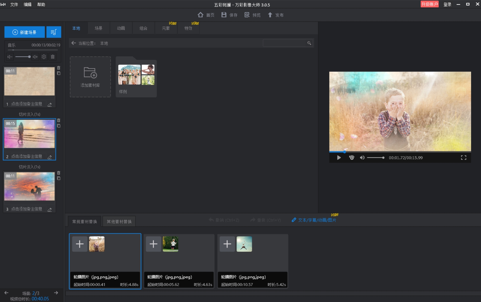Viewport: 481px width, 302px height.
Task: Click 重做 (Ctrl+Y) redo button
Action: pos(266,220)
